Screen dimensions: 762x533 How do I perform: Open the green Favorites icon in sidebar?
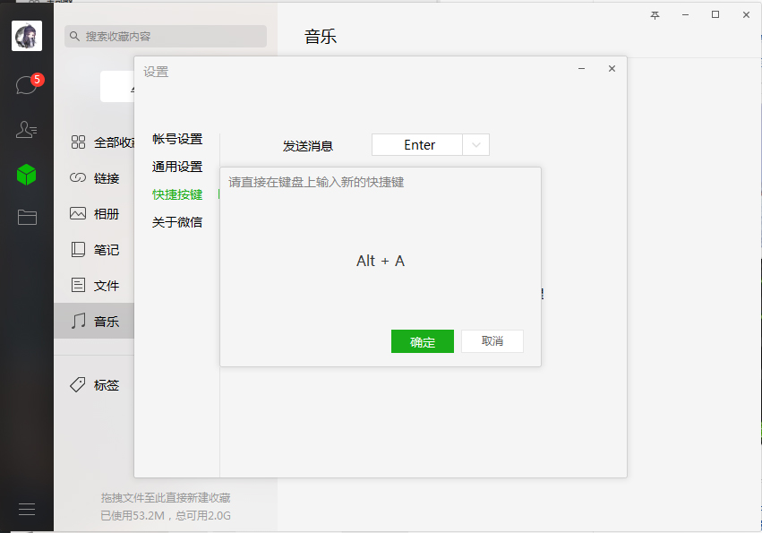(26, 176)
